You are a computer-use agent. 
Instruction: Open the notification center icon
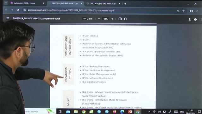(x=199, y=111)
